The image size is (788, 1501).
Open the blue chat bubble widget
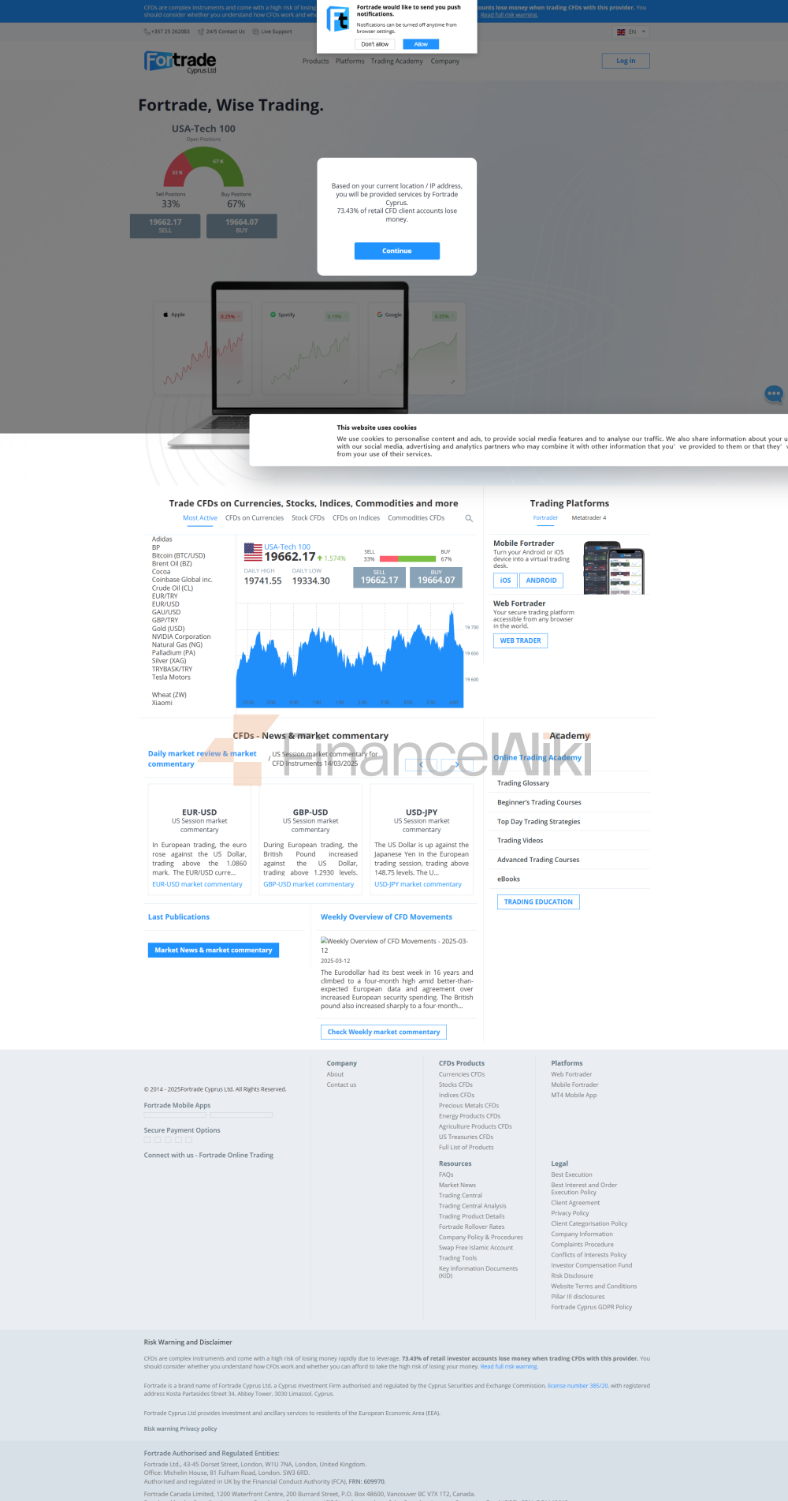click(774, 393)
